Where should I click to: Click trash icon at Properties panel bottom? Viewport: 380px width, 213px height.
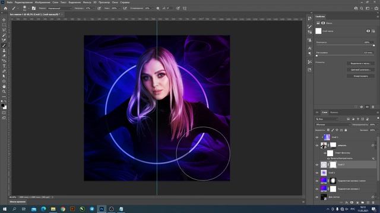coord(373,106)
